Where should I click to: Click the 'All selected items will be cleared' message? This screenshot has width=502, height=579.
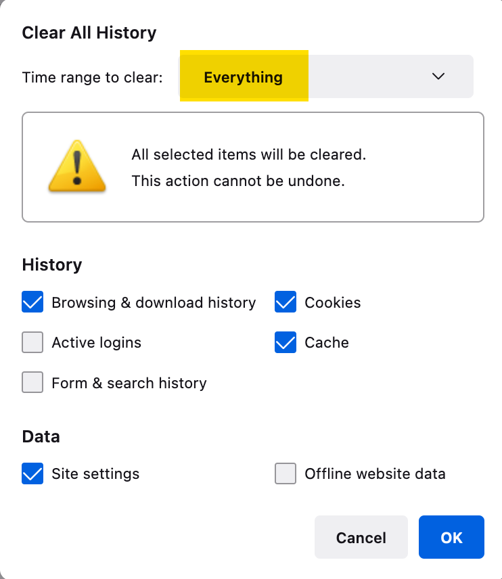pyautogui.click(x=249, y=154)
